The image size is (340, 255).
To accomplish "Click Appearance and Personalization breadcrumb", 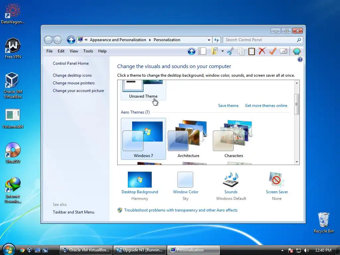I will pyautogui.click(x=118, y=40).
